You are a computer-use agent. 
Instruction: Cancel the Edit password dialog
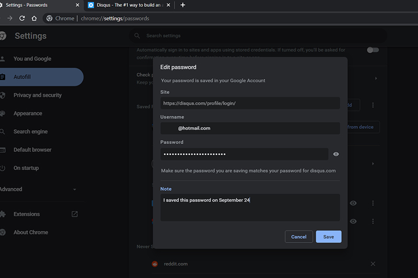click(x=298, y=237)
